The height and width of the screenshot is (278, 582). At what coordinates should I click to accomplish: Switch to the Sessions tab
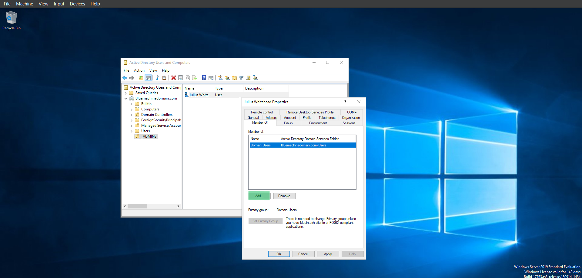pos(349,123)
